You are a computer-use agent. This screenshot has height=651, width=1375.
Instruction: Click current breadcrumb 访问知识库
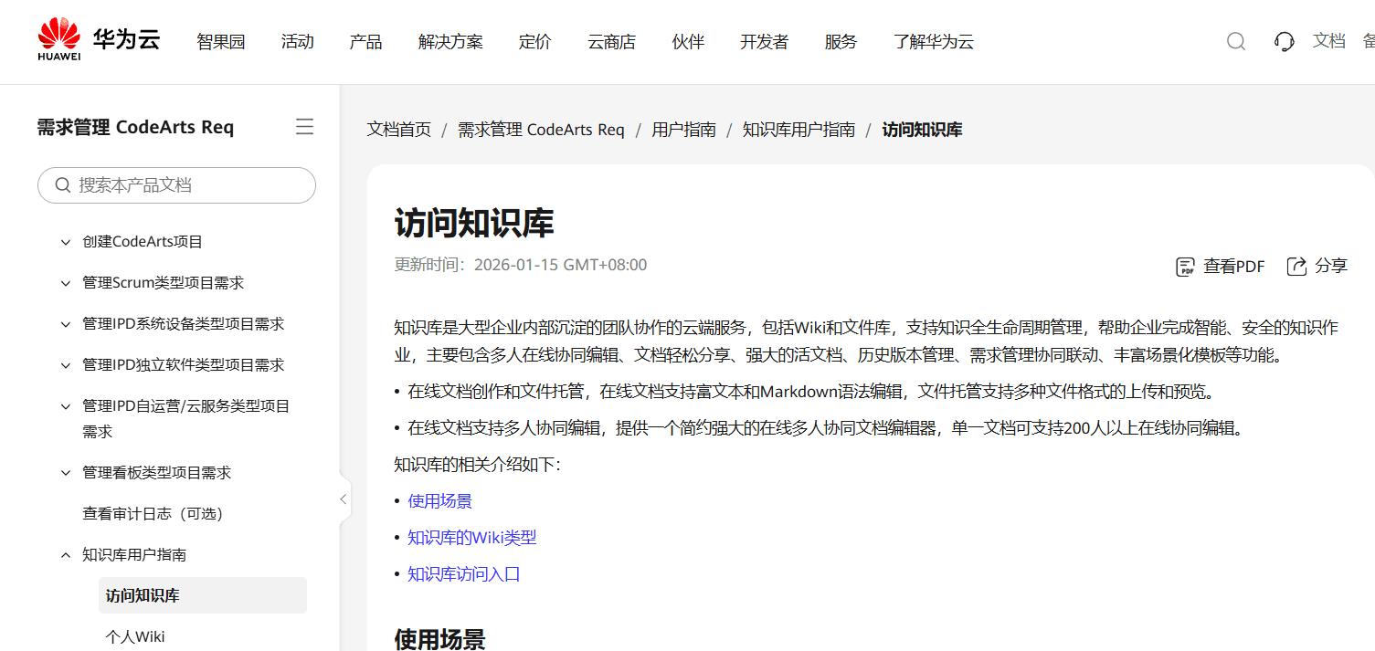pos(922,130)
